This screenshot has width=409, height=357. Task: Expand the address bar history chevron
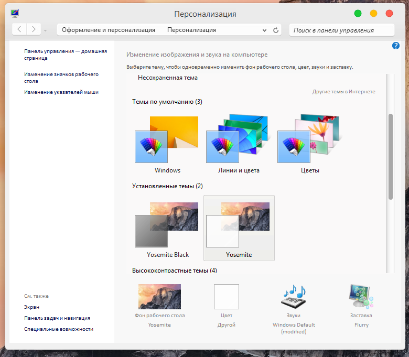(264, 30)
